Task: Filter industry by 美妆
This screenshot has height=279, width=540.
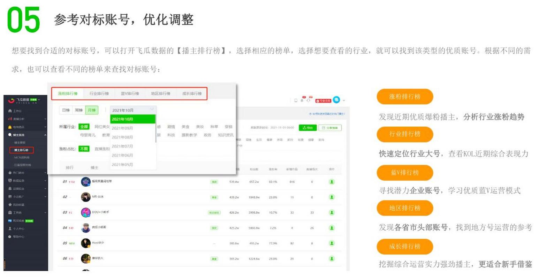Action: [200, 127]
